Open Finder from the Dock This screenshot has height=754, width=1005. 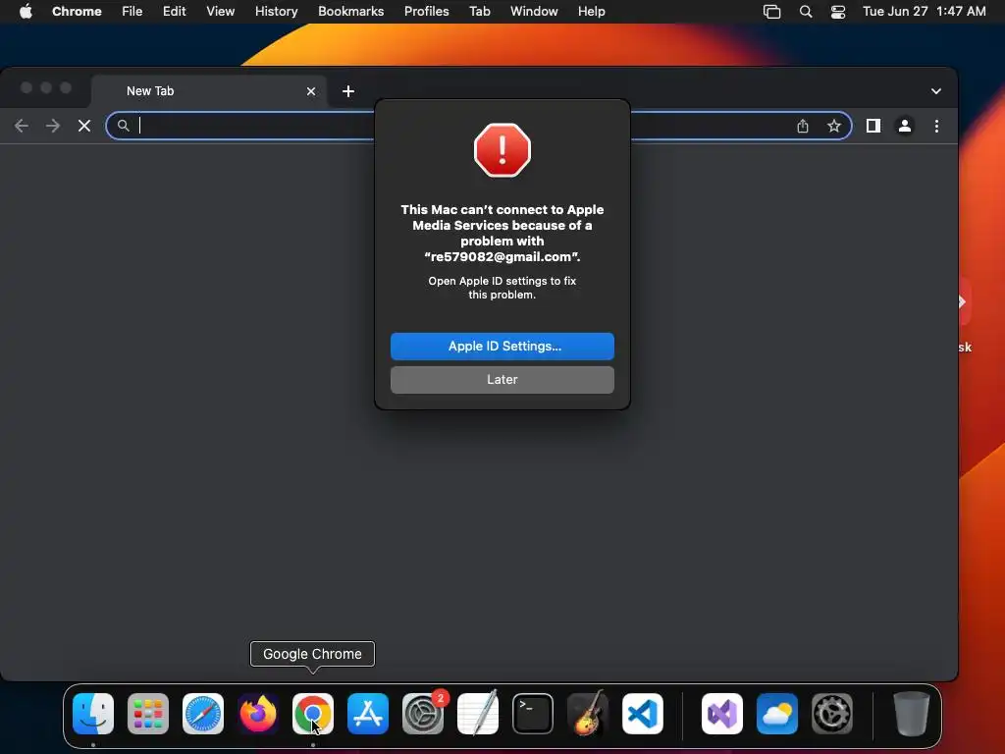point(93,714)
